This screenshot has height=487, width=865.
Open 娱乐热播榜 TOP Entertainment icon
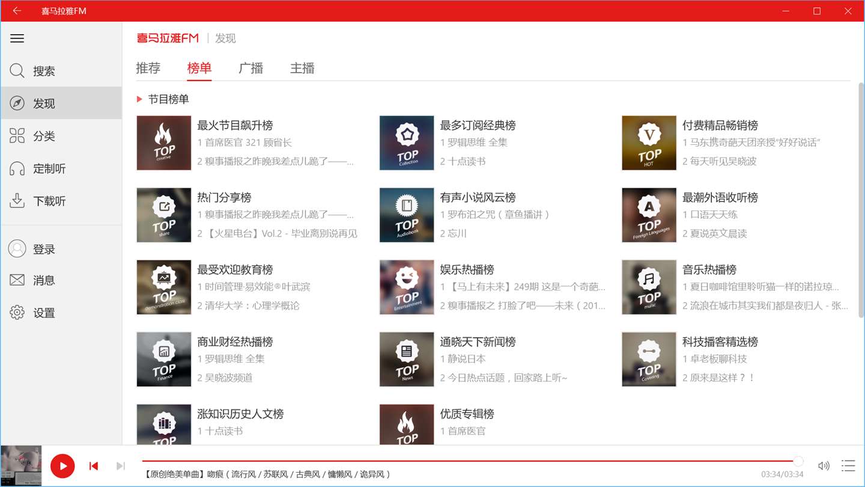[407, 287]
